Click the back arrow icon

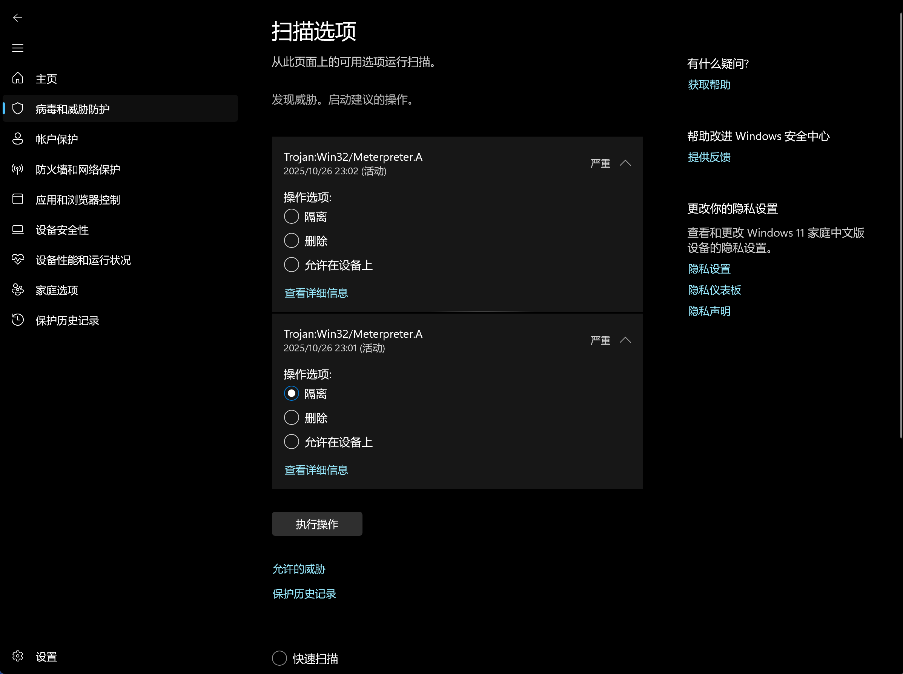(x=17, y=17)
